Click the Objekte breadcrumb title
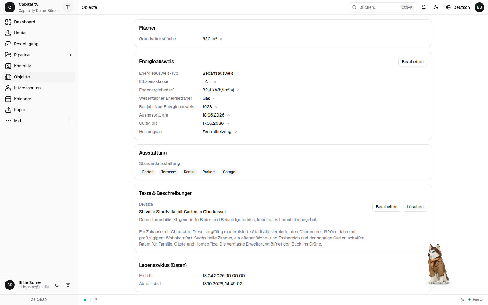Screen dimensions: 488x305 coord(89,7)
